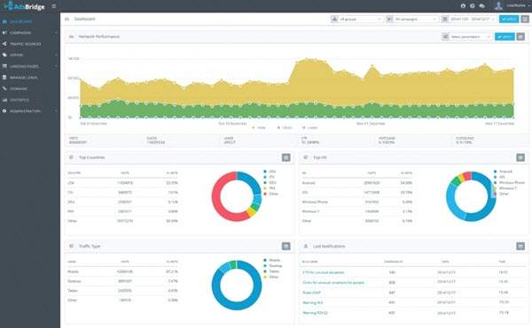Expand the Landing Pages submenu arrow
This screenshot has width=532, height=328.
56,66
